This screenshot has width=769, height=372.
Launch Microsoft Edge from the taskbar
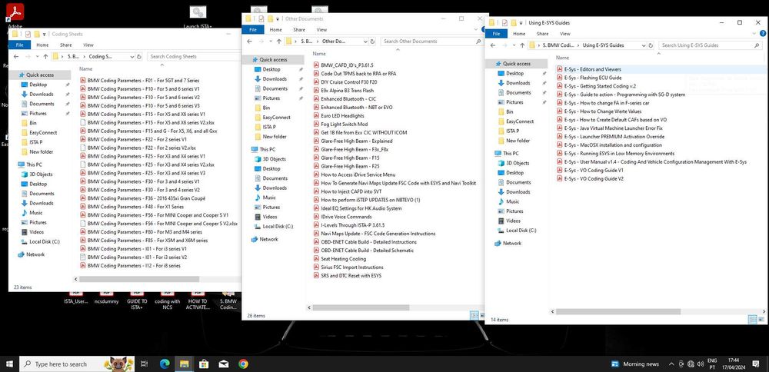(165, 364)
